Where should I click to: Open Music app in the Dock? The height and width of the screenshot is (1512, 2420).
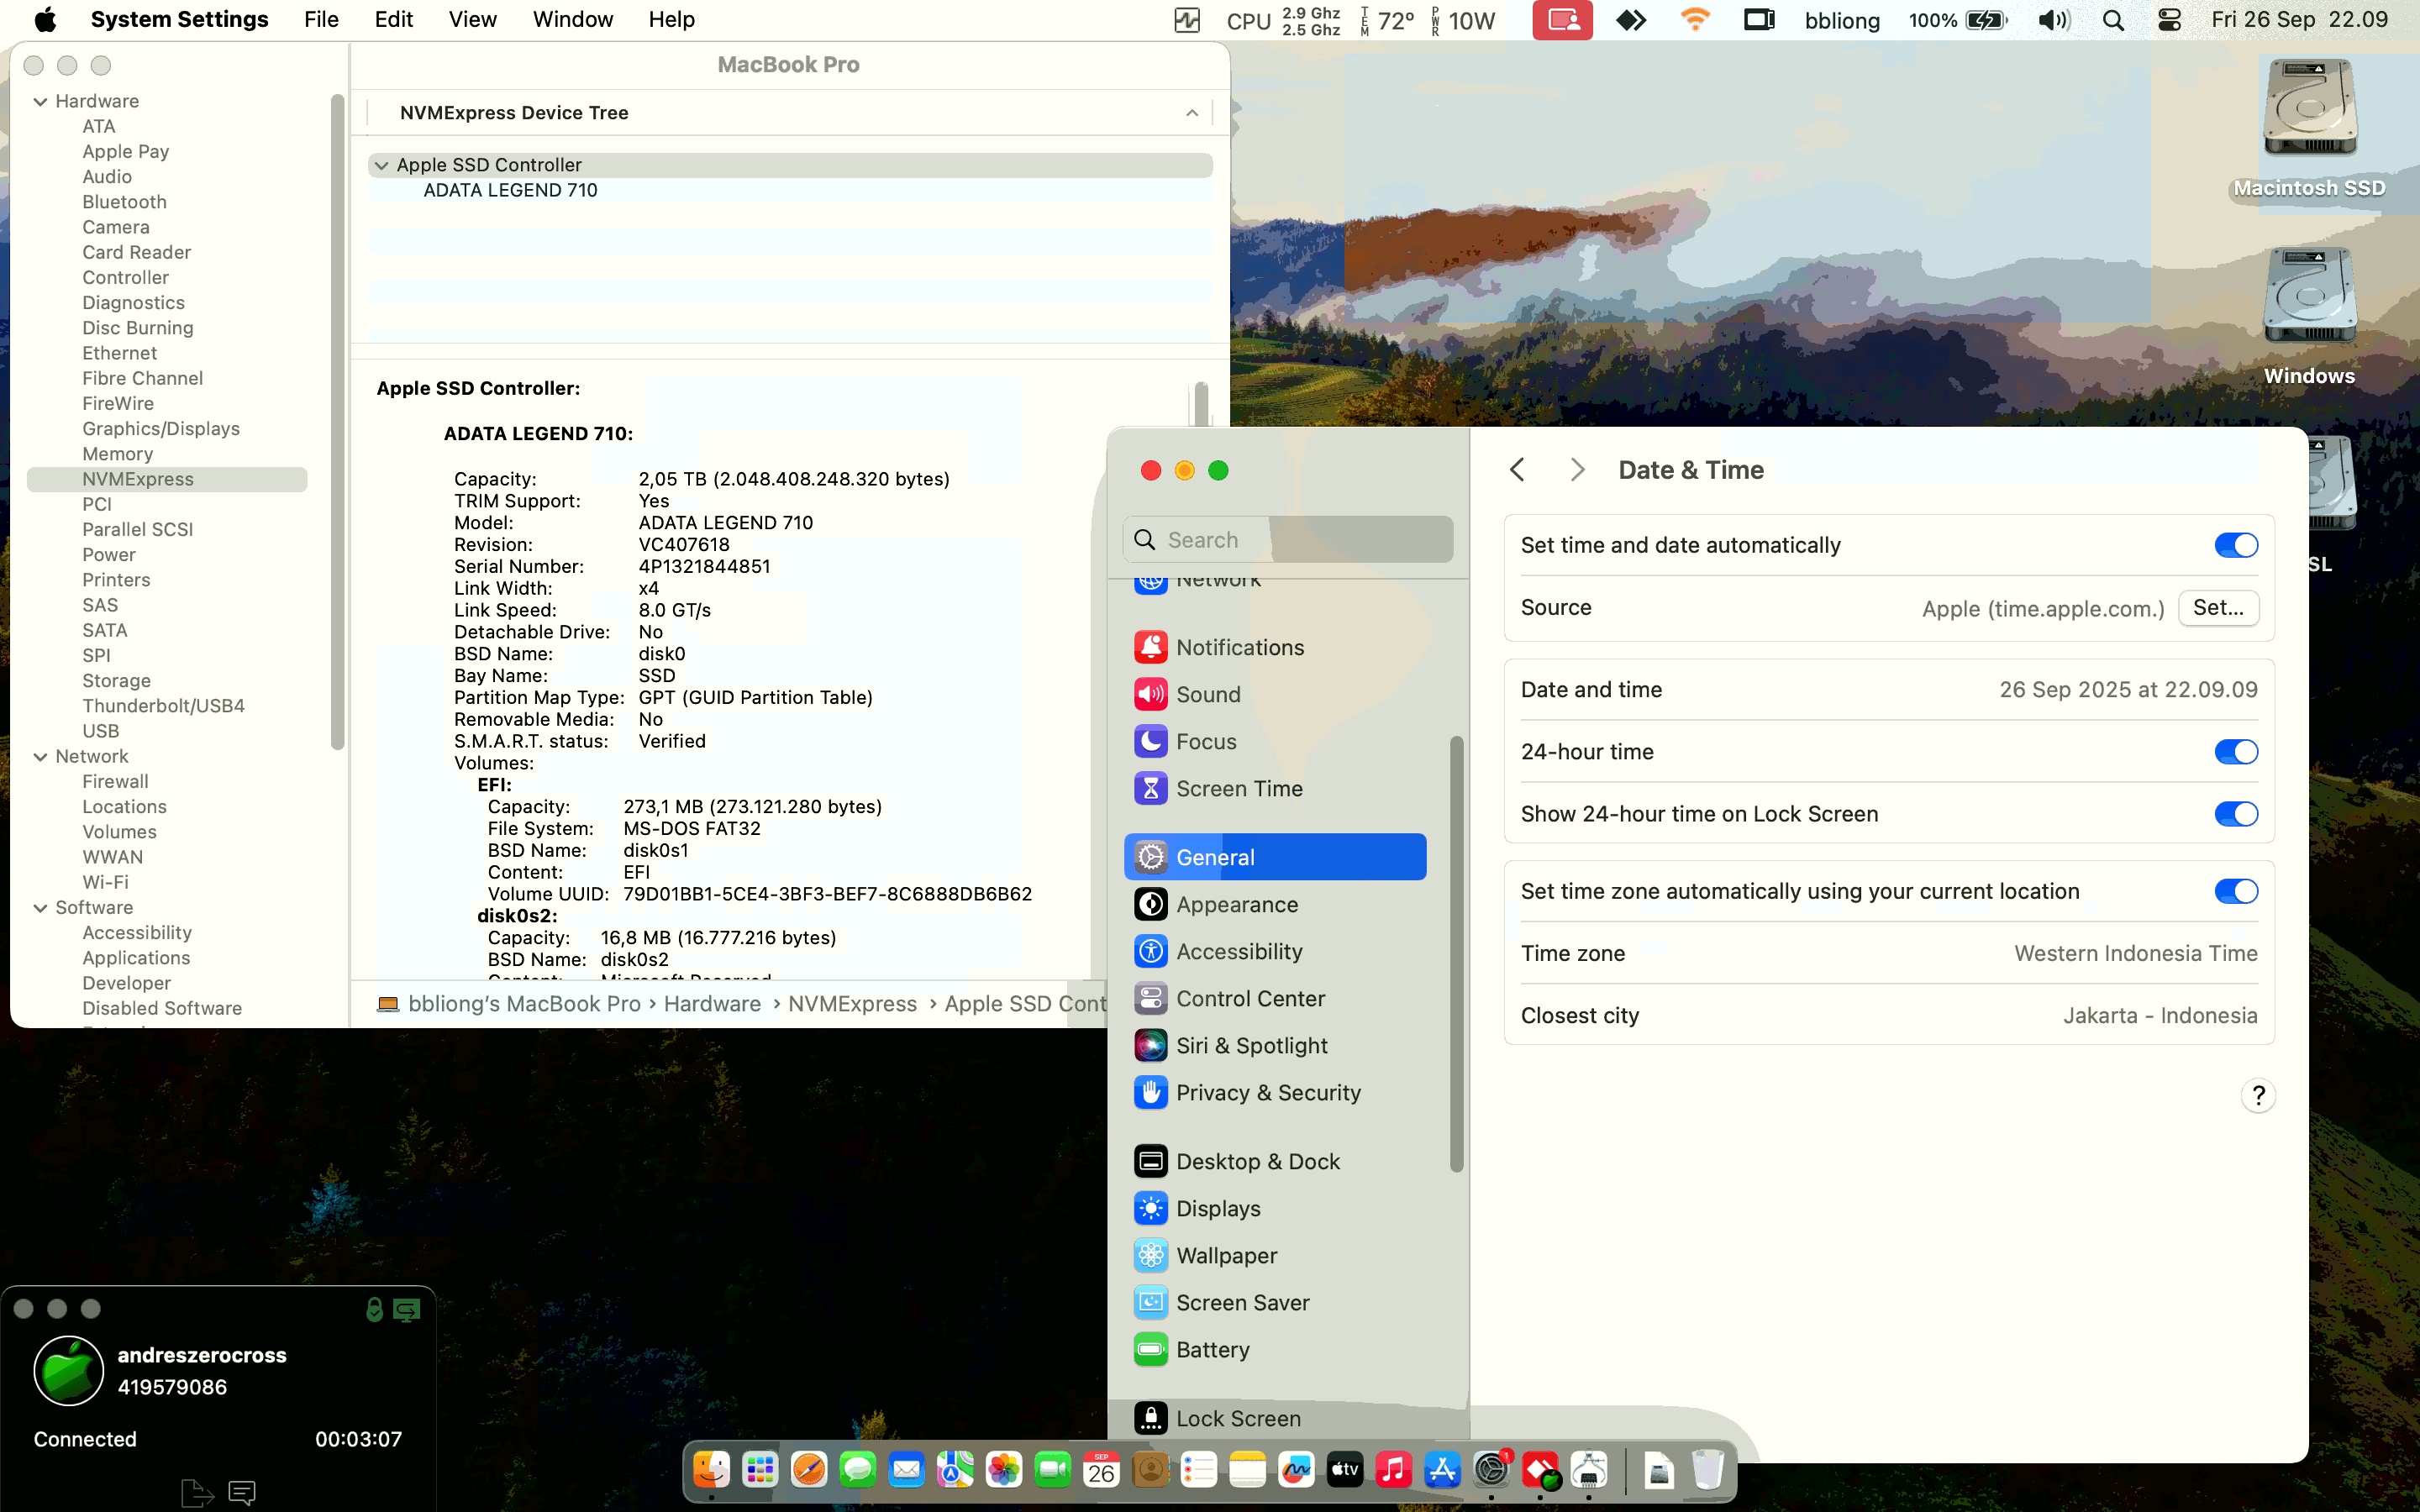[1394, 1470]
